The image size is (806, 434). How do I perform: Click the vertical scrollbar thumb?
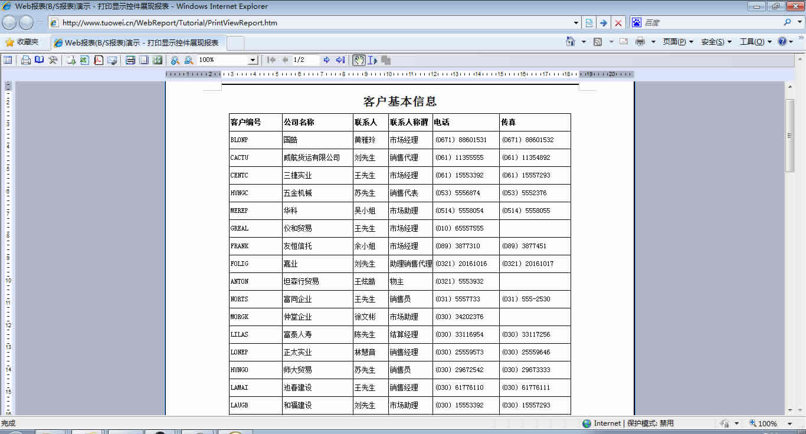click(789, 136)
